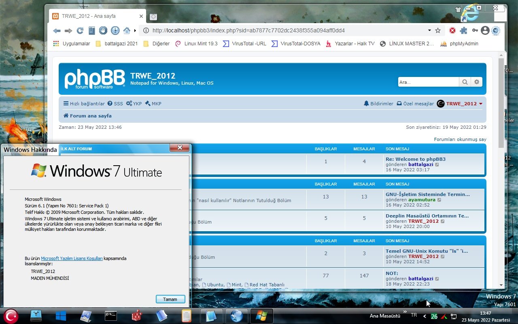The image size is (518, 324).
Task: Open the blue Windows logo taskbar icon
Action: pyautogui.click(x=61, y=316)
